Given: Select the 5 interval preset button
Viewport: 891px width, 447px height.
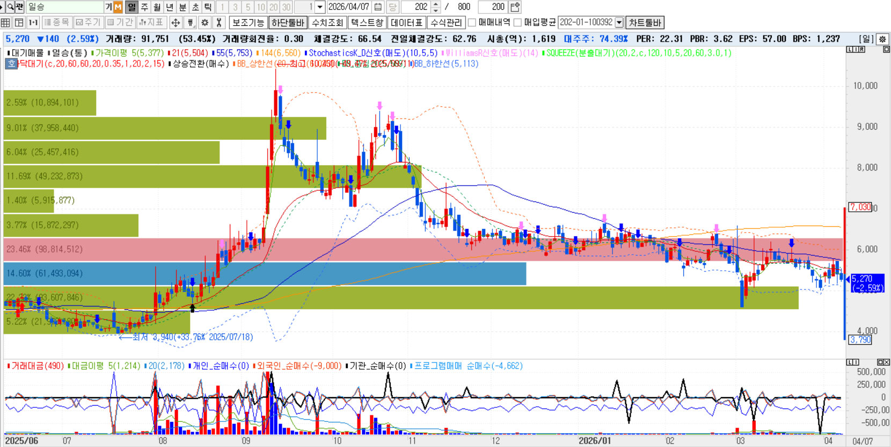Looking at the screenshot, I should 247,7.
